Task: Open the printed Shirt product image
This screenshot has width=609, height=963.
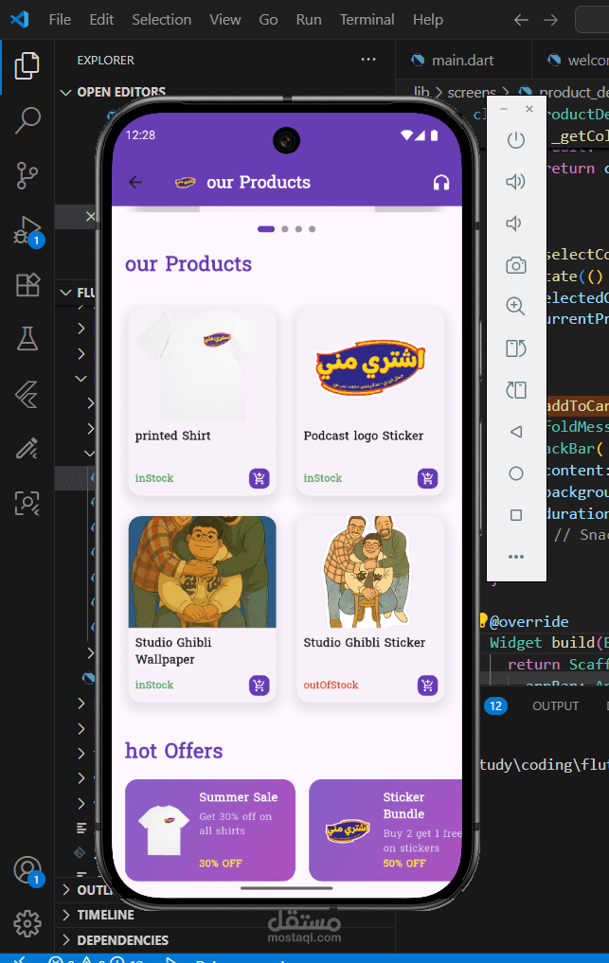Action: pos(202,365)
